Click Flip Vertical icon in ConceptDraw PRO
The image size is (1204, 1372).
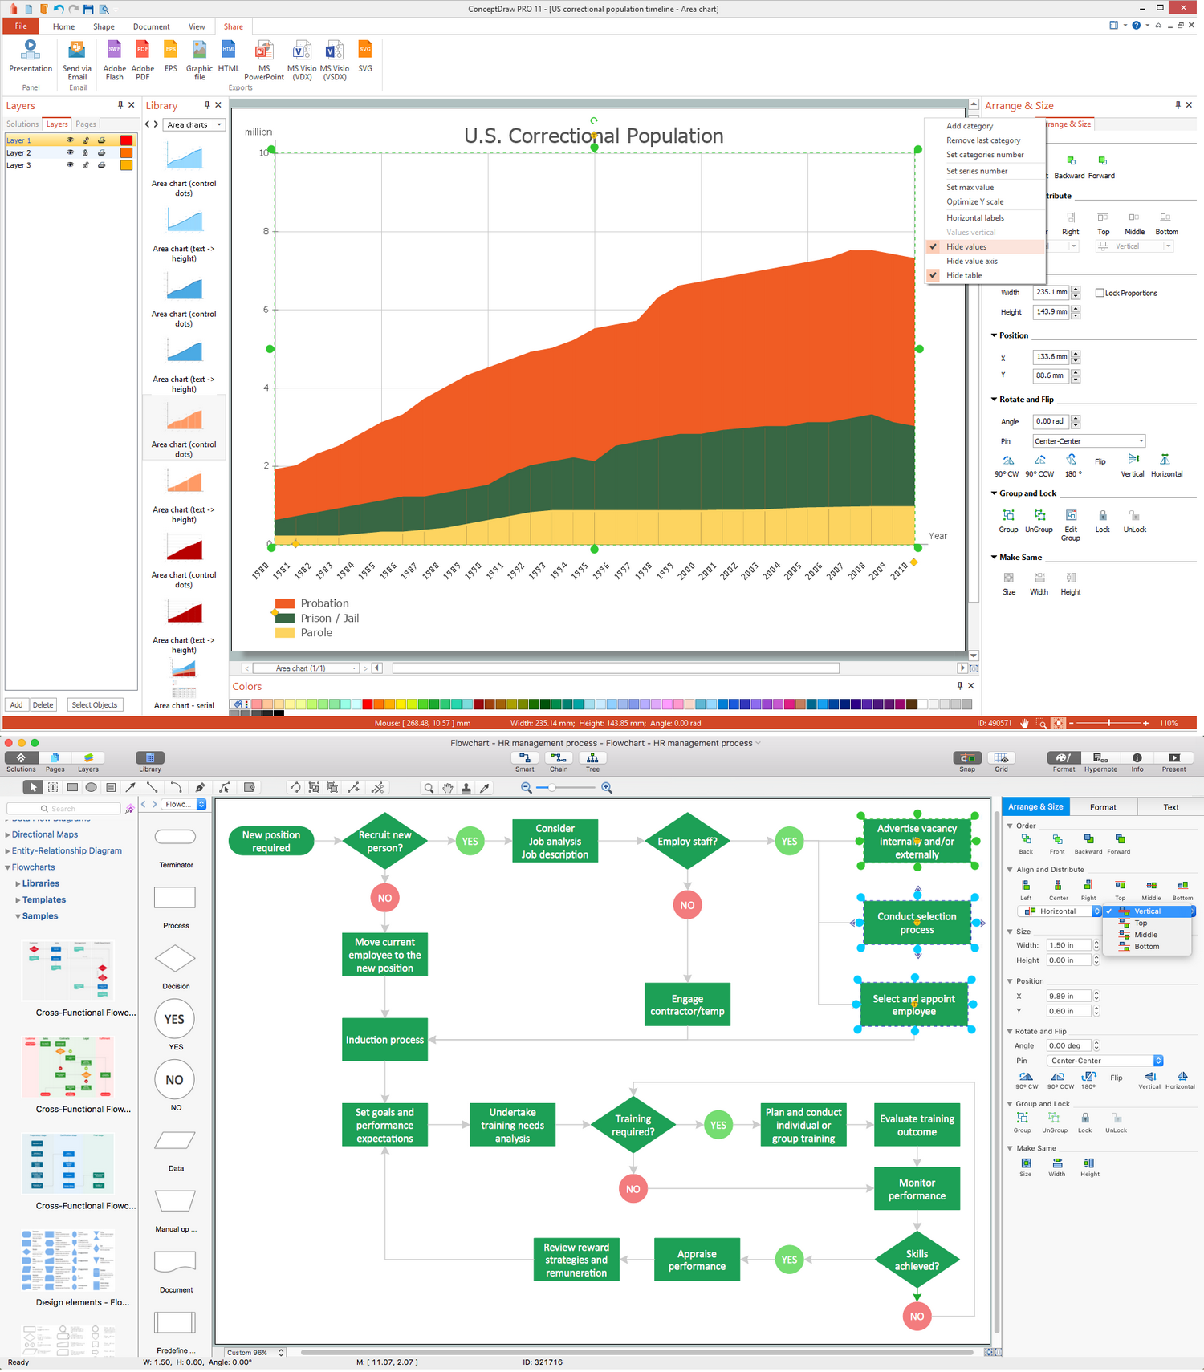1133,460
